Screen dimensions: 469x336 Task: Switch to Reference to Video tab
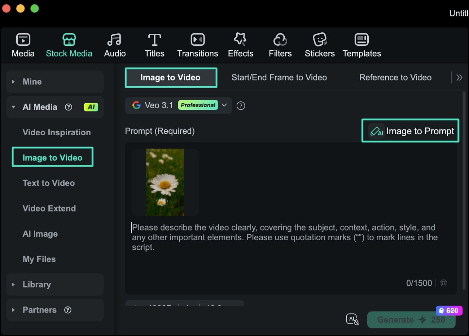click(395, 77)
